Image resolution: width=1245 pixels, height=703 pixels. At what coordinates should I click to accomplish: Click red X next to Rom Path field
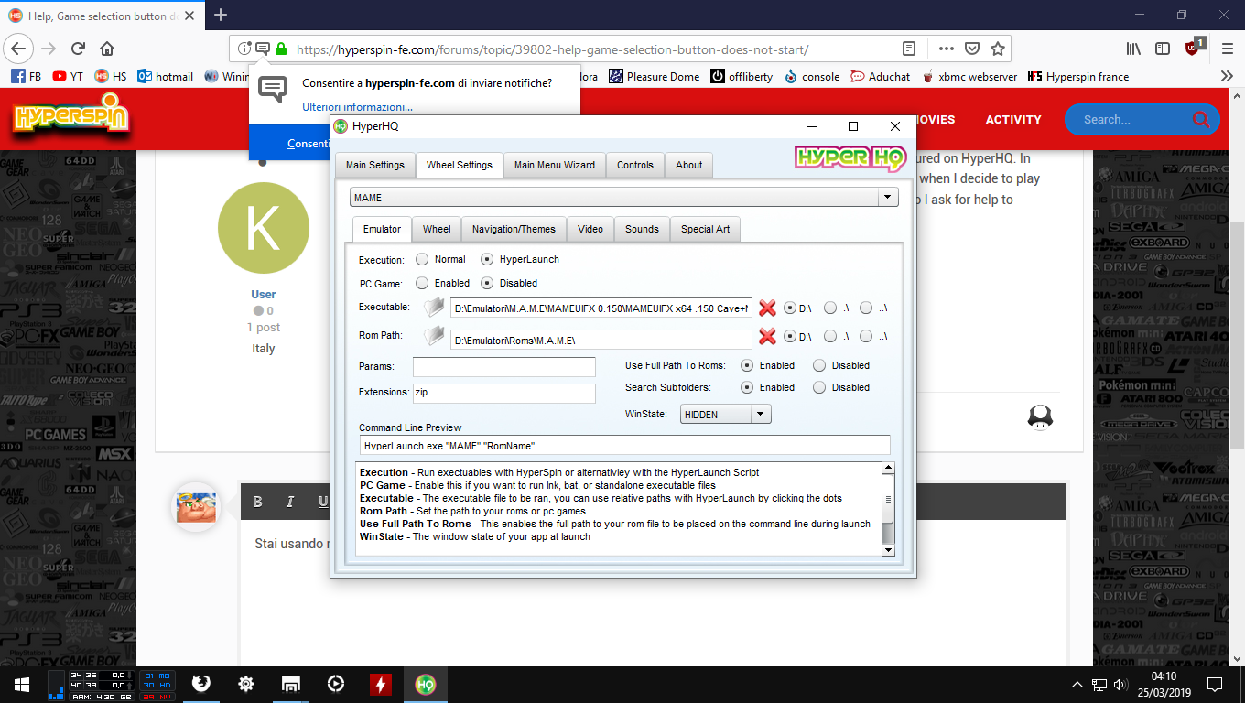click(767, 337)
